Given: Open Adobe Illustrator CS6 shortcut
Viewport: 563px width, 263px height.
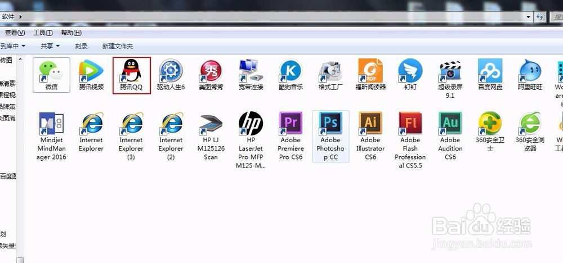Looking at the screenshot, I should tap(370, 136).
